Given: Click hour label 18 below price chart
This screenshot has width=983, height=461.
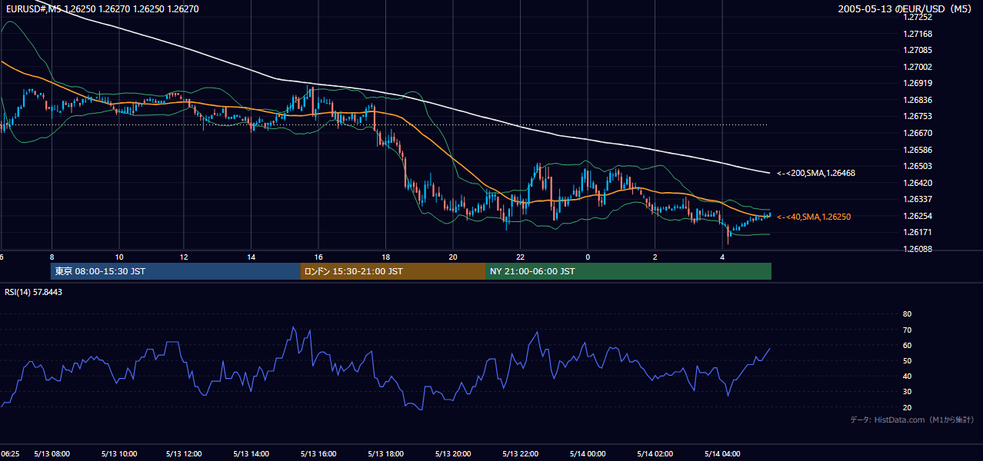Looking at the screenshot, I should (x=385, y=257).
